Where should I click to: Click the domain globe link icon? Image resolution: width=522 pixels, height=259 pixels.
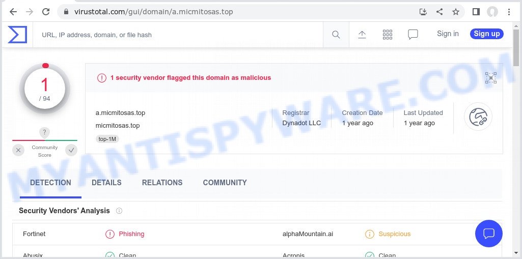(x=478, y=117)
